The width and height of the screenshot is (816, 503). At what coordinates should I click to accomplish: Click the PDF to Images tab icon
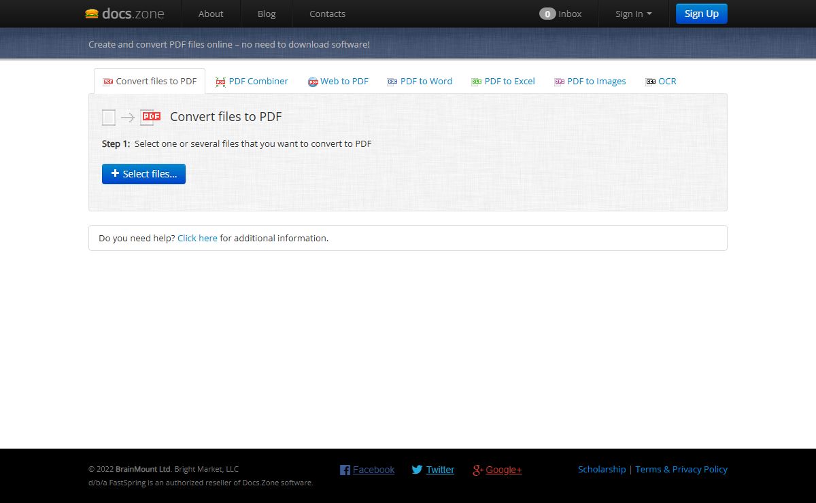coord(560,82)
